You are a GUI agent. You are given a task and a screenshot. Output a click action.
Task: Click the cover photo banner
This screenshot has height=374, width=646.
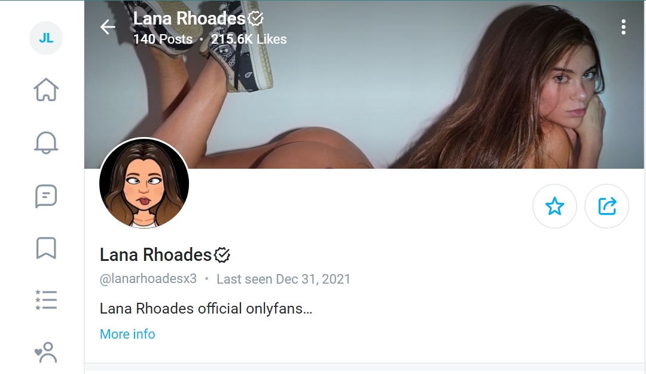pyautogui.click(x=364, y=84)
